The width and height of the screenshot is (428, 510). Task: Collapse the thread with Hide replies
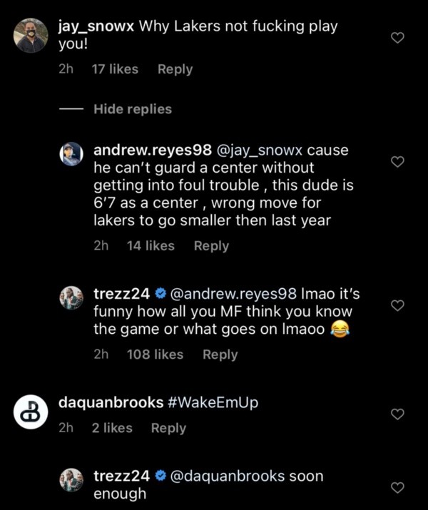tap(133, 109)
